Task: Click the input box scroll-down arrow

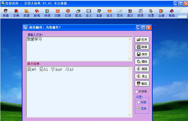Action: [x=130, y=59]
